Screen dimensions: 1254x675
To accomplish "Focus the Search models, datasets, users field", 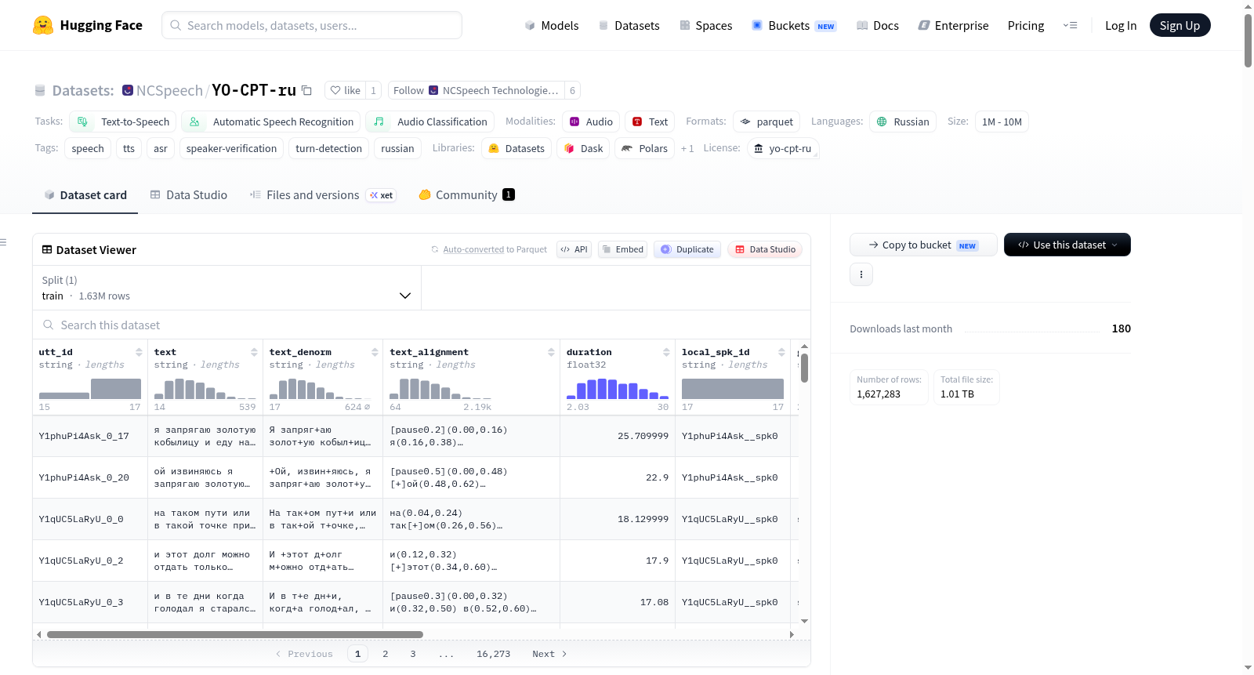I will coord(312,25).
